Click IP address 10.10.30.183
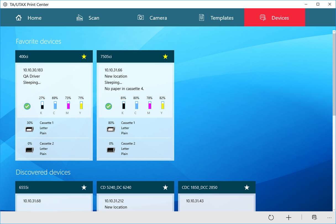336x224 pixels. [x=33, y=70]
